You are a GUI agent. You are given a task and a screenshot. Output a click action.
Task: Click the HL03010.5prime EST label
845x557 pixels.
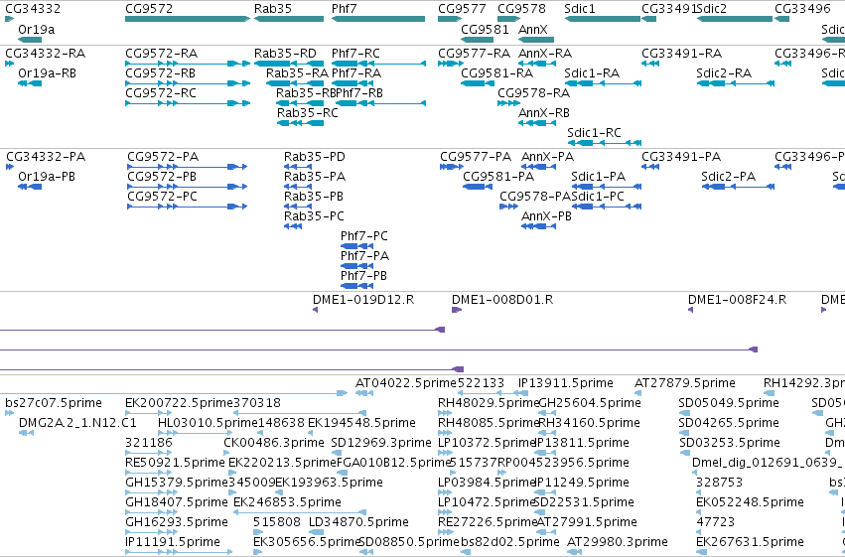point(208,423)
